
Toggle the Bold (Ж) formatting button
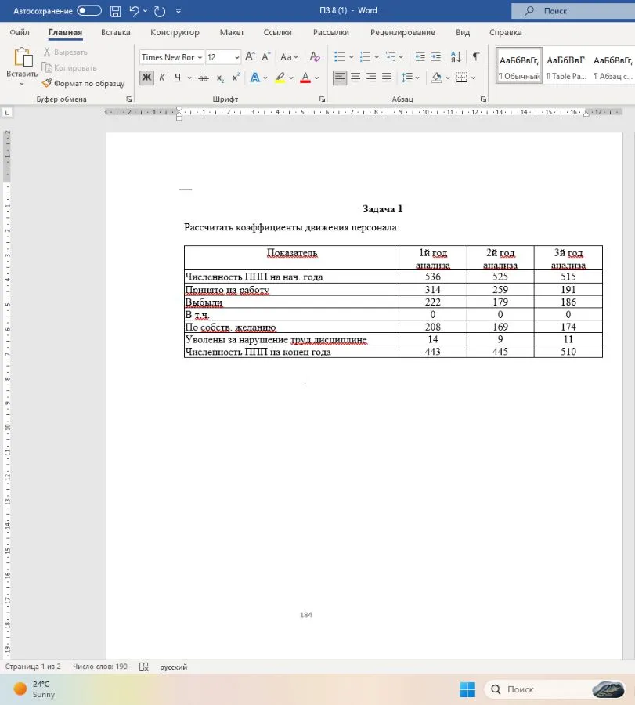tap(146, 78)
